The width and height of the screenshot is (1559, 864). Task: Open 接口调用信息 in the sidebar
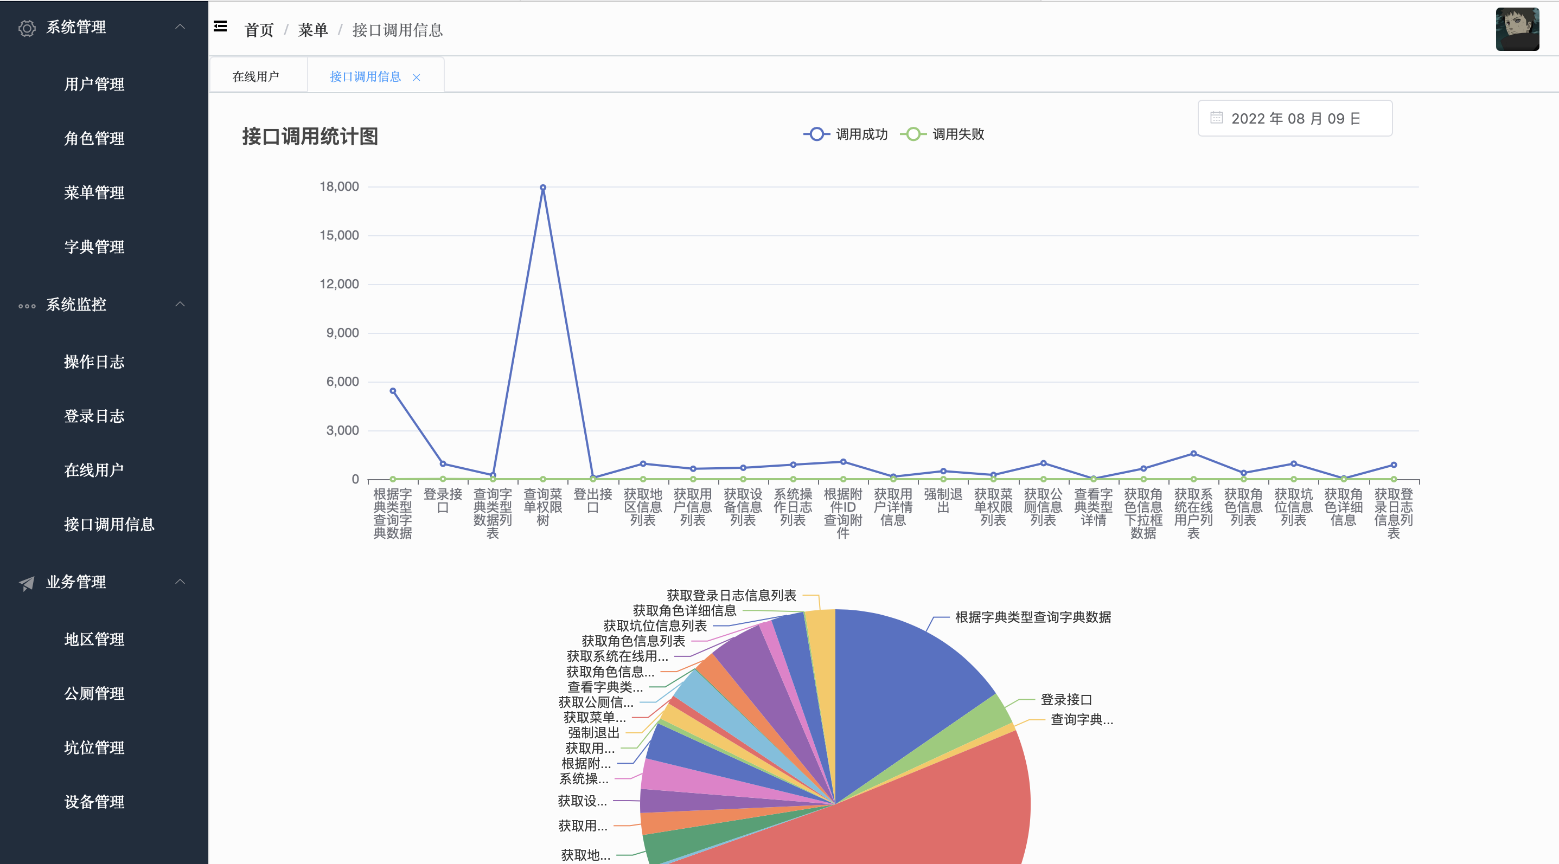109,524
